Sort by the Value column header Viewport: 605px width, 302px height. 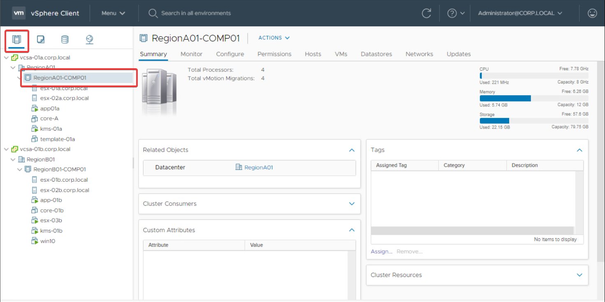point(300,245)
